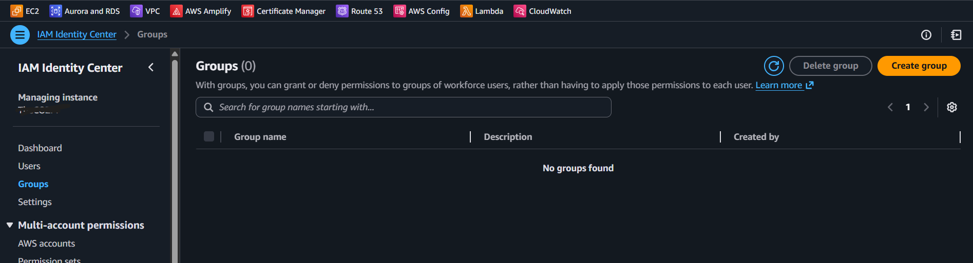The height and width of the screenshot is (263, 973).
Task: Refresh the groups list
Action: coord(774,66)
